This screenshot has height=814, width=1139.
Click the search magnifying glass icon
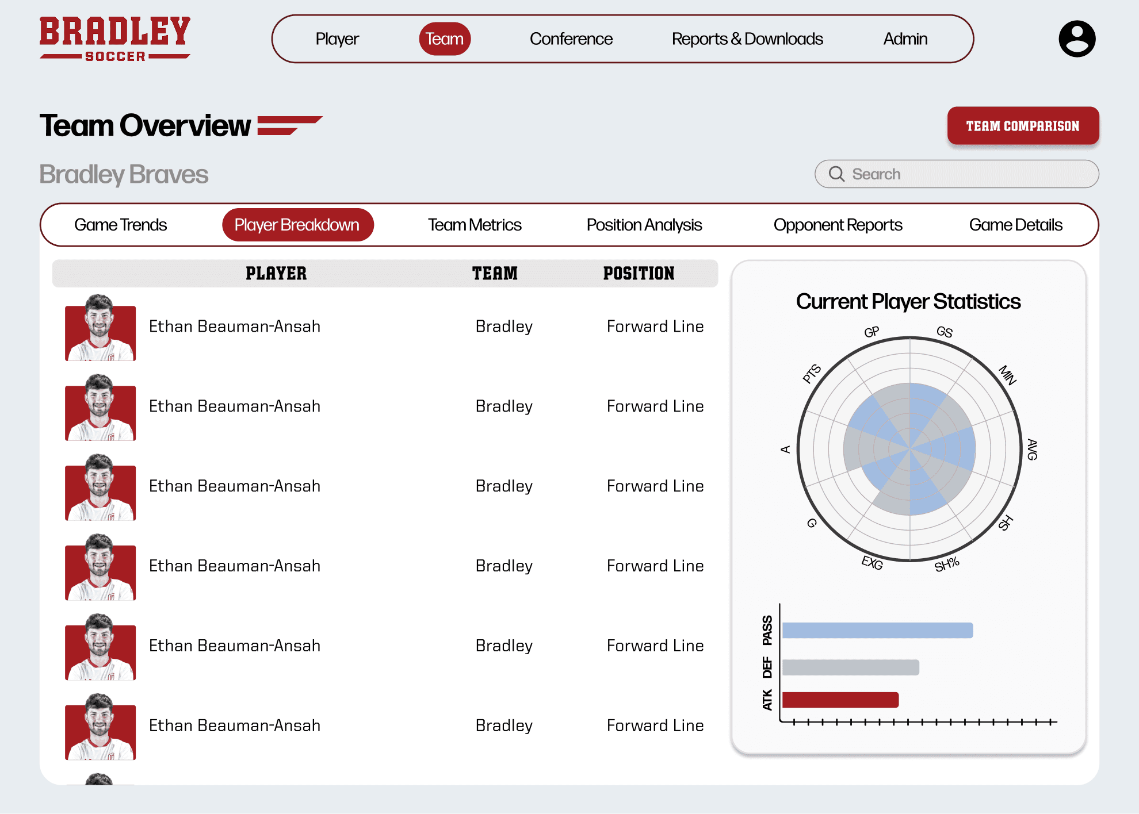pos(836,174)
